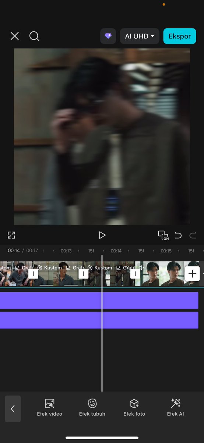Go back with the left chevron
The height and width of the screenshot is (443, 204).
[x=13, y=409]
